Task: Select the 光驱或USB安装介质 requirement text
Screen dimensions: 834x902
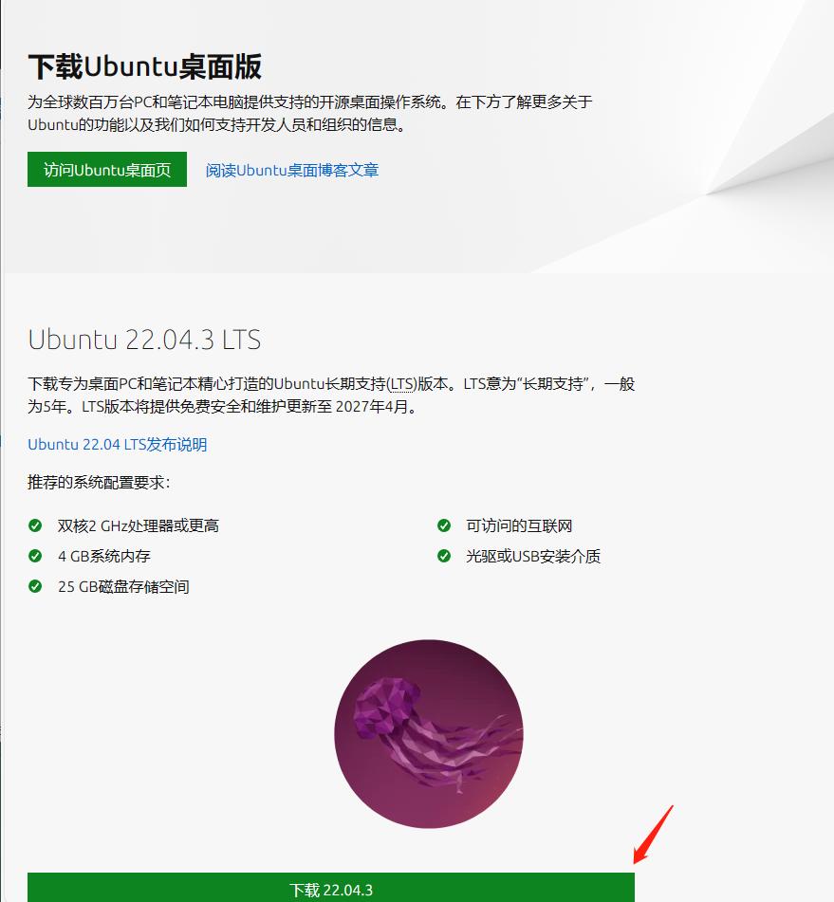Action: pyautogui.click(x=533, y=556)
